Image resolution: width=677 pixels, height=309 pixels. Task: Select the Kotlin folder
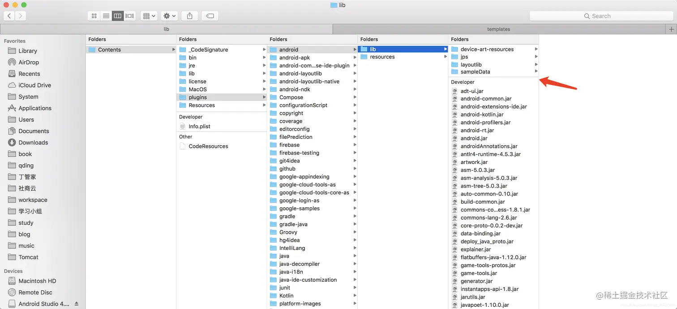tap(313, 296)
